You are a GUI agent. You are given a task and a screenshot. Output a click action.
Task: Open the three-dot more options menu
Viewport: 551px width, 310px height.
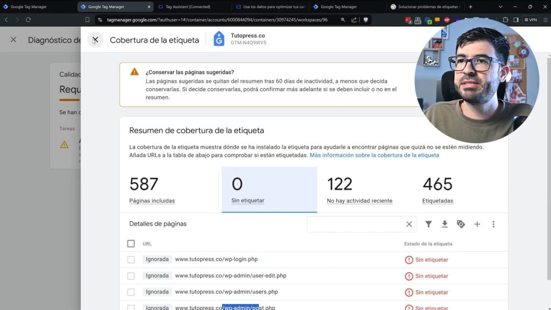[x=493, y=224]
